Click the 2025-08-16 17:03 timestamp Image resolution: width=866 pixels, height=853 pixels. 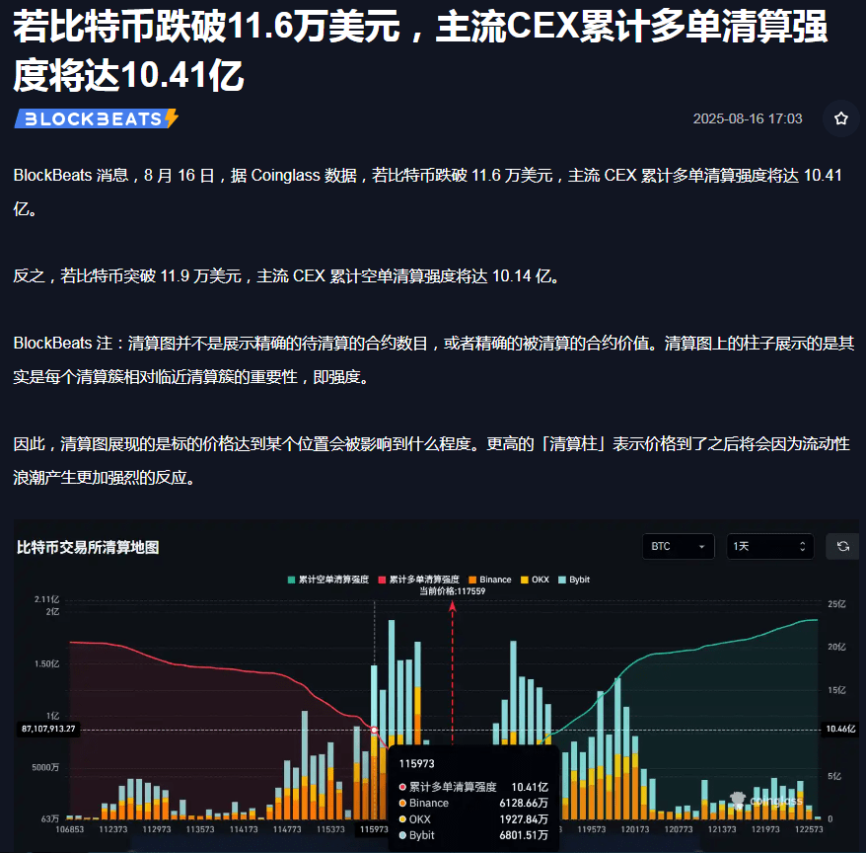point(748,118)
